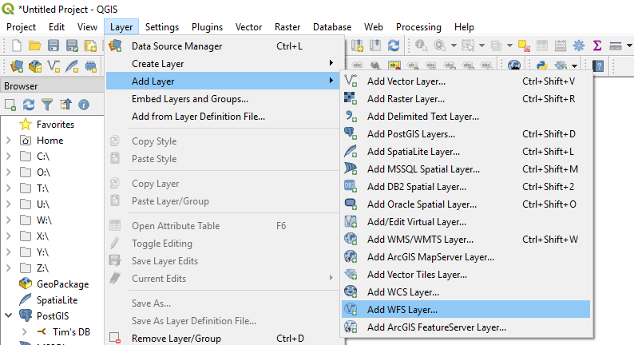Select the Identify Features tool
The width and height of the screenshot is (634, 345).
pos(421,46)
